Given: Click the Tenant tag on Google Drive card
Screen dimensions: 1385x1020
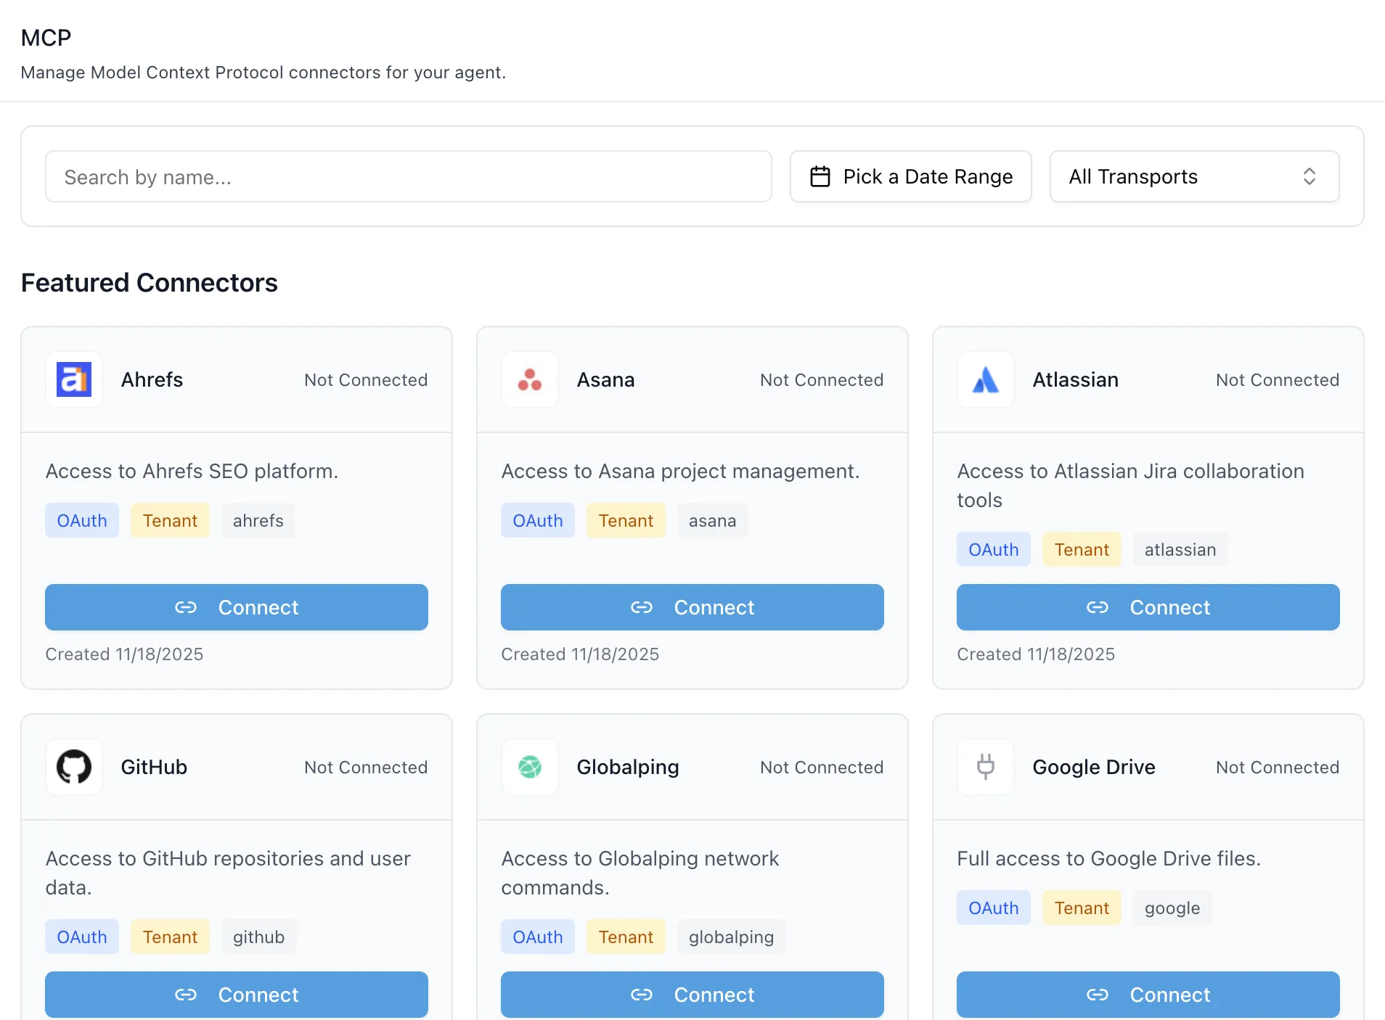Looking at the screenshot, I should [x=1082, y=908].
